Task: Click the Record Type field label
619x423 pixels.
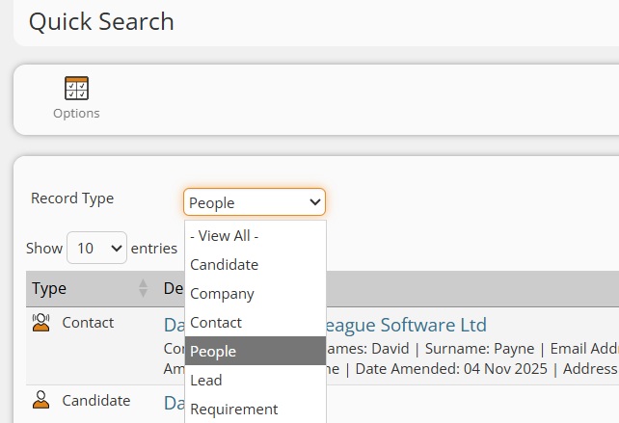Action: tap(72, 198)
